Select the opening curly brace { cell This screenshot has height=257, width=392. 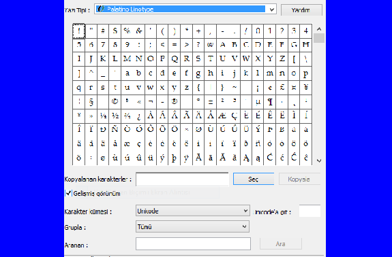point(198,88)
